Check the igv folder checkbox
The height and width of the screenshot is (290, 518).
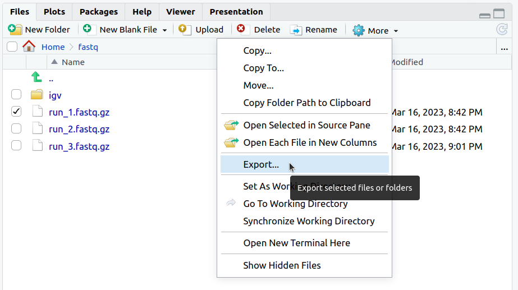(16, 94)
